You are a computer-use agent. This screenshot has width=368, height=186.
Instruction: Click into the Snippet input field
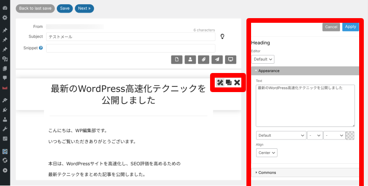131,48
